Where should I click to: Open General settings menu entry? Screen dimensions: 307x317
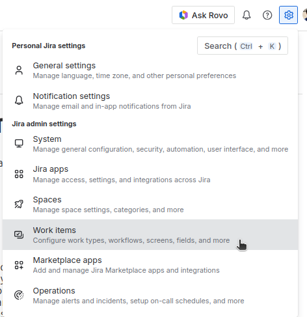[x=150, y=70]
